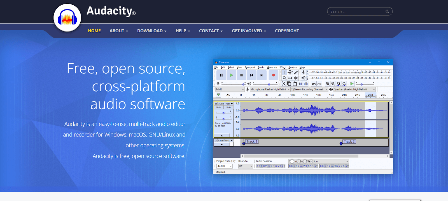Click the red Record button
Image resolution: width=448 pixels, height=201 pixels.
click(273, 75)
